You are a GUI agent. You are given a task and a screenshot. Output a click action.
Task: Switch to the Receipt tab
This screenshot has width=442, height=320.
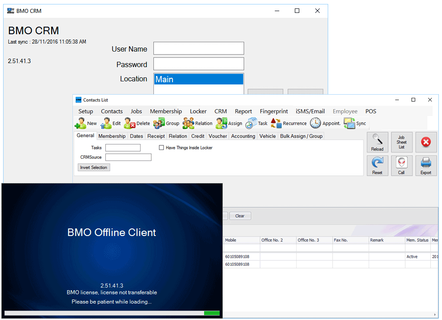[x=156, y=136]
